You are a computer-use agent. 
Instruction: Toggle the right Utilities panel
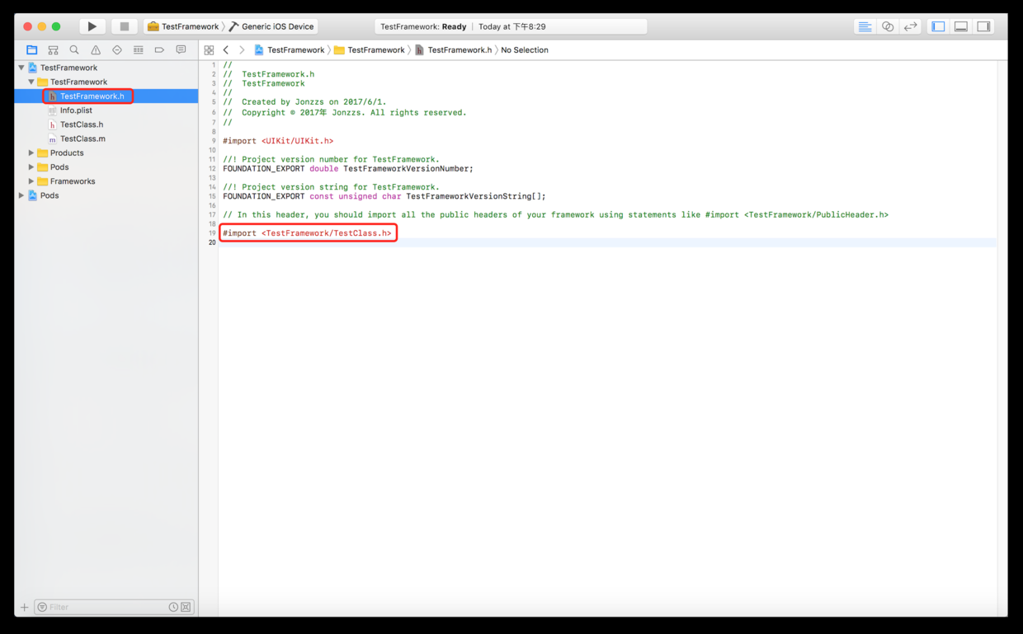point(983,26)
